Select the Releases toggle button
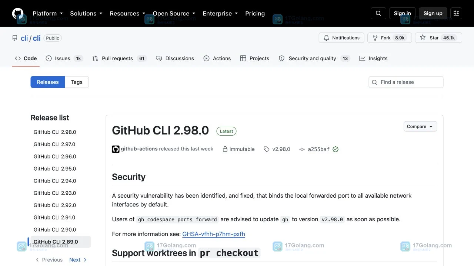This screenshot has width=474, height=266. tap(48, 82)
